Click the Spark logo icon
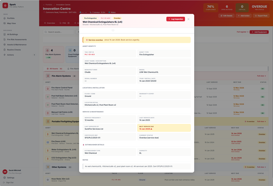 pyautogui.click(x=5, y=6)
